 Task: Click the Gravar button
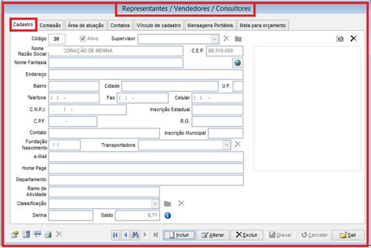tap(281, 235)
